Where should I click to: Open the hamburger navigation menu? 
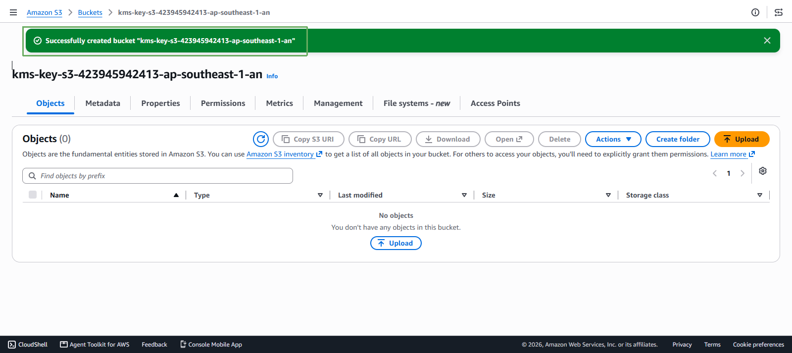[x=13, y=12]
